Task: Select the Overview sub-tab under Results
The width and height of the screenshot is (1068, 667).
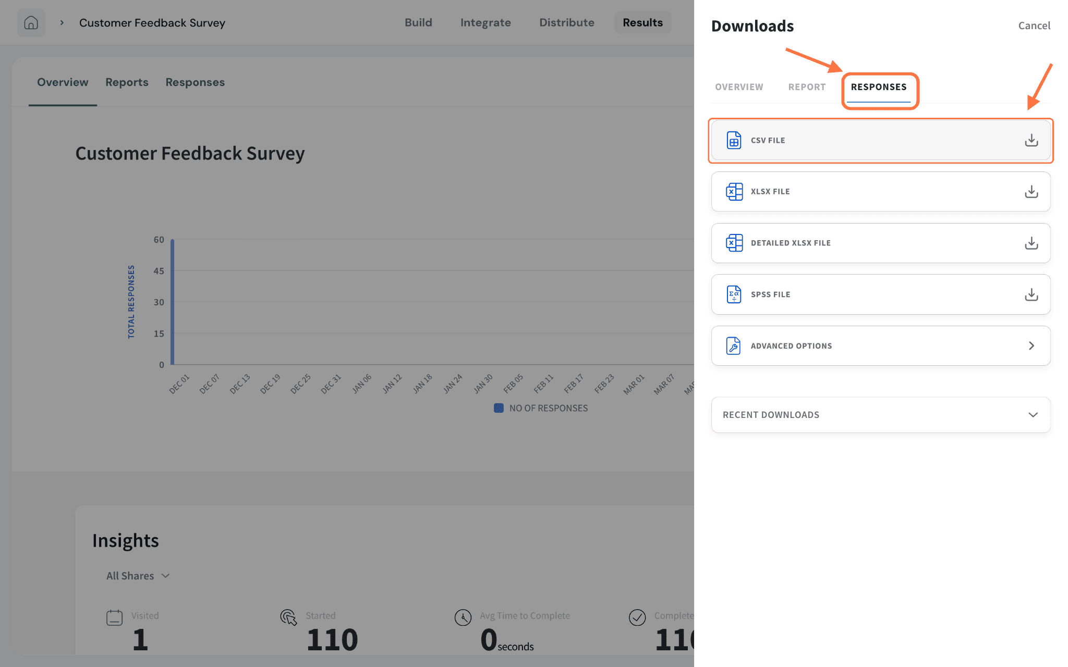Action: click(x=63, y=82)
